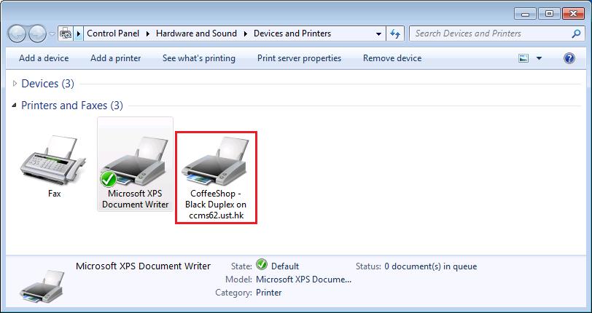Click the Search Devices and Printers field
Viewport: 592px width, 313px height.
pos(488,33)
